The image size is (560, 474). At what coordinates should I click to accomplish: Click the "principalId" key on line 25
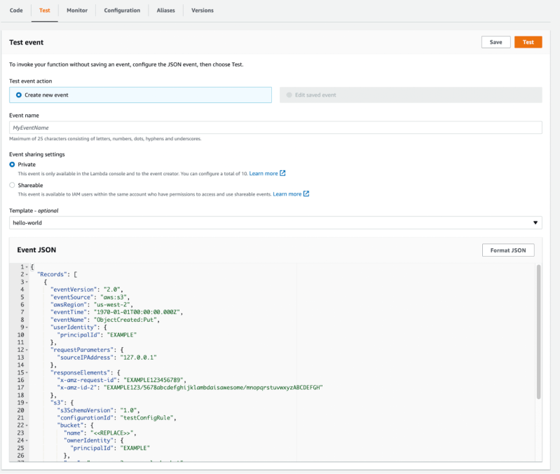pyautogui.click(x=93, y=448)
